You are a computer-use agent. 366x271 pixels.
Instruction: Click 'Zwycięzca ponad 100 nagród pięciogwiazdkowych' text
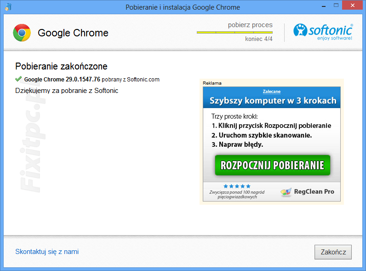(237, 194)
